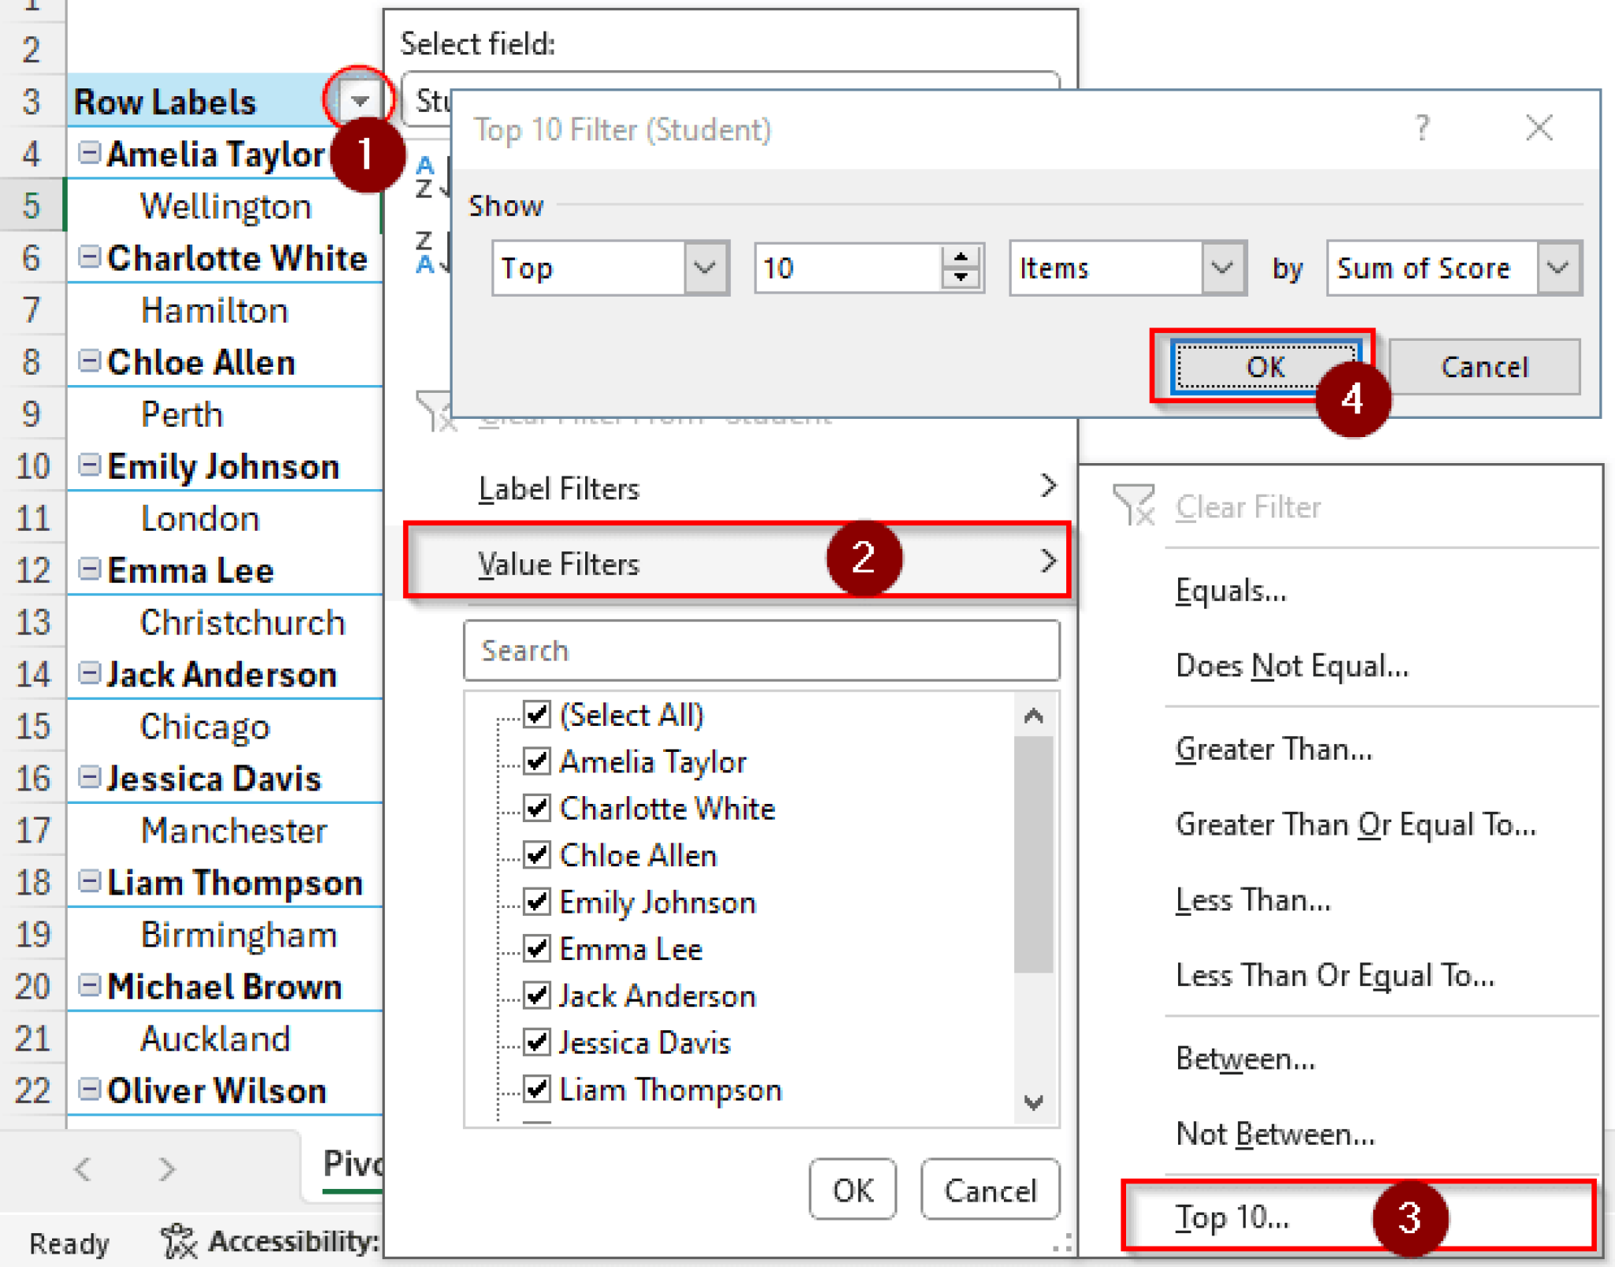
Task: Collapse the Amelia Taylor group
Action: [x=89, y=153]
